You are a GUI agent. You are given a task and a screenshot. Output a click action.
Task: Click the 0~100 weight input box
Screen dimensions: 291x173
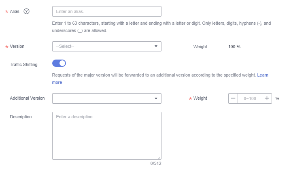coord(250,98)
